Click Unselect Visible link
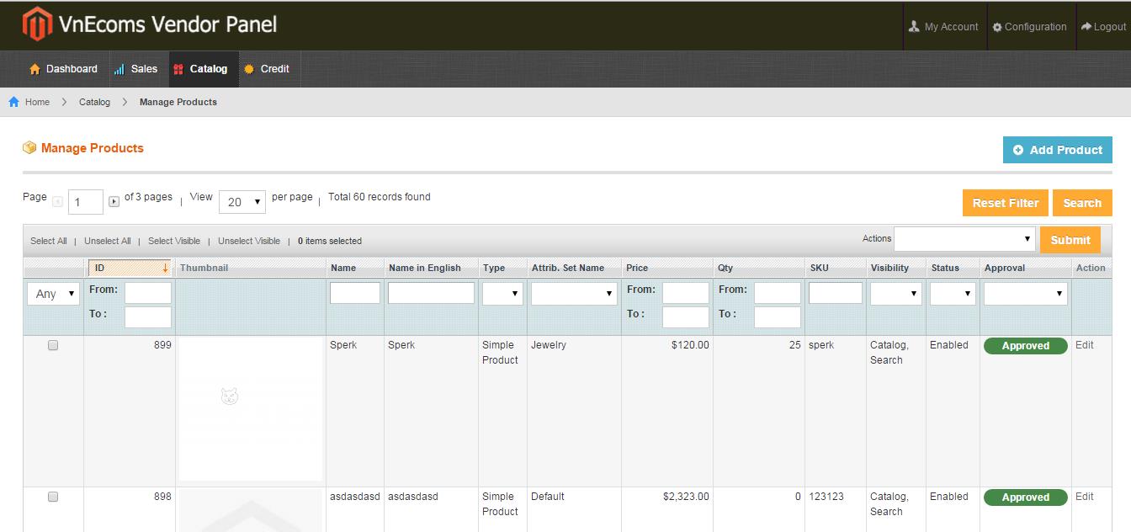 (249, 241)
